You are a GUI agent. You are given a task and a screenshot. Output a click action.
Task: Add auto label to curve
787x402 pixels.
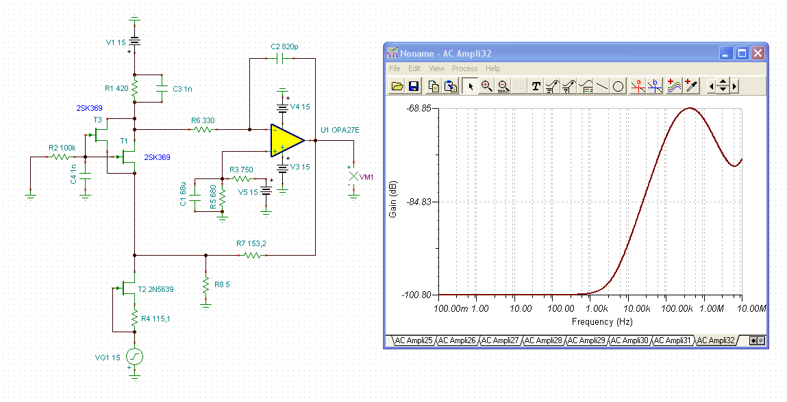tap(552, 86)
